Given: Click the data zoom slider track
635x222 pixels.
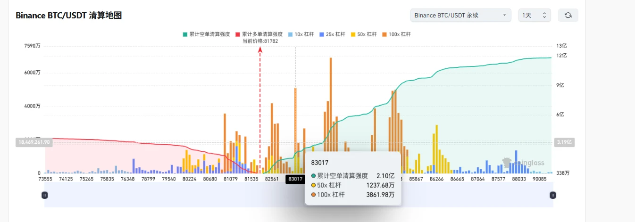Looking at the screenshot, I should pos(299,195).
